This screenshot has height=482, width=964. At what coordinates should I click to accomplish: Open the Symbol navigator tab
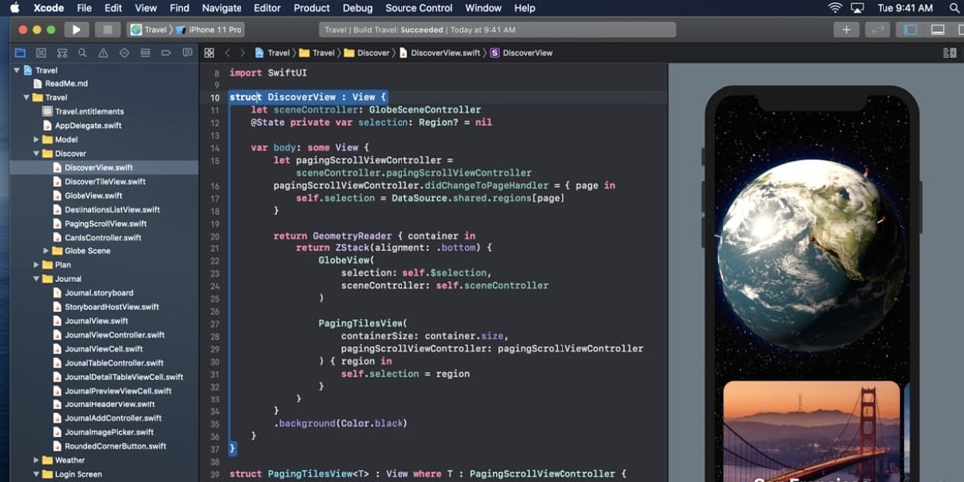[62, 53]
